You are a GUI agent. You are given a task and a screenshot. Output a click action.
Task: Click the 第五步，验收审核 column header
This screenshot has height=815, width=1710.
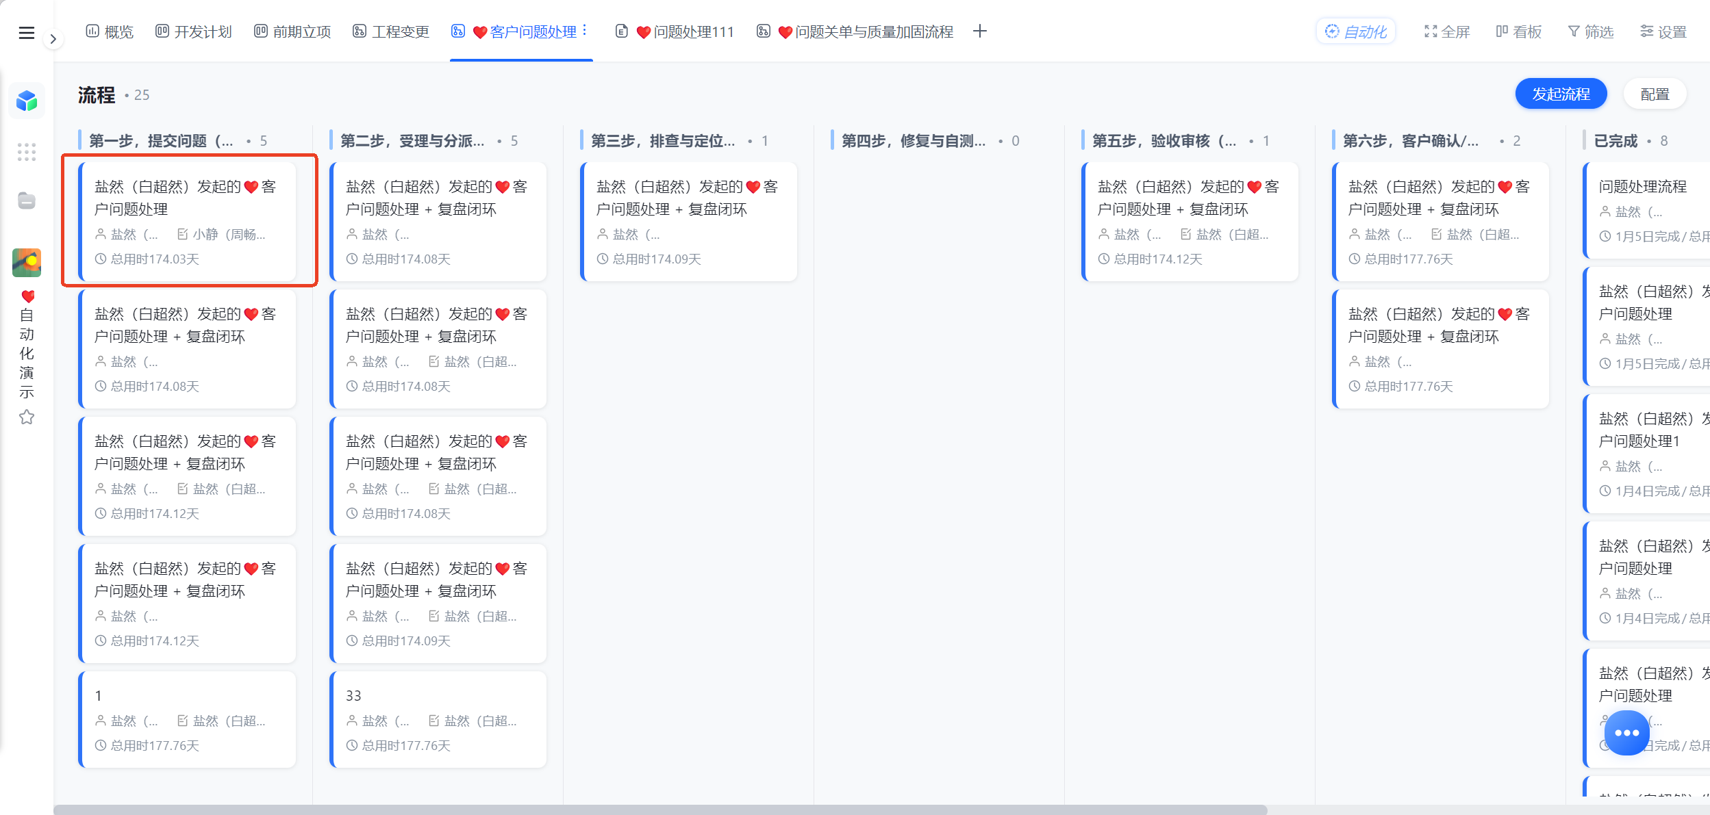(1164, 141)
